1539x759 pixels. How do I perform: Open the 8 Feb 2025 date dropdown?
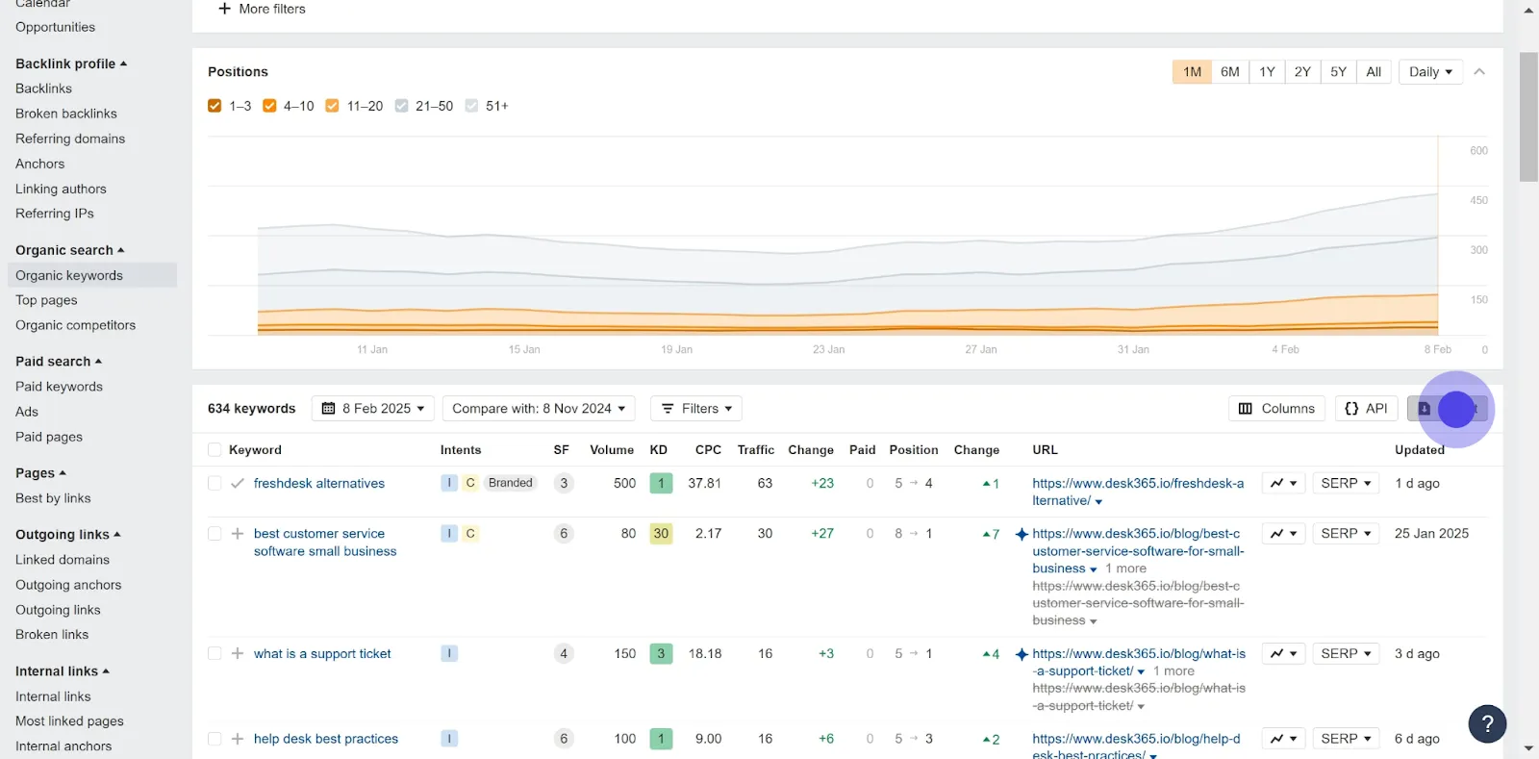[x=373, y=409]
